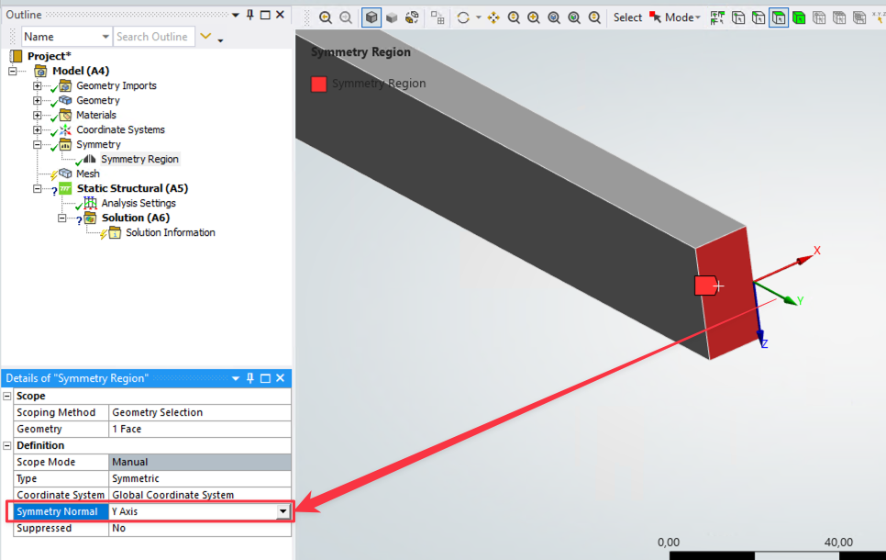The width and height of the screenshot is (886, 560).
Task: Pin the Details of Symmetry Region panel
Action: pos(249,378)
